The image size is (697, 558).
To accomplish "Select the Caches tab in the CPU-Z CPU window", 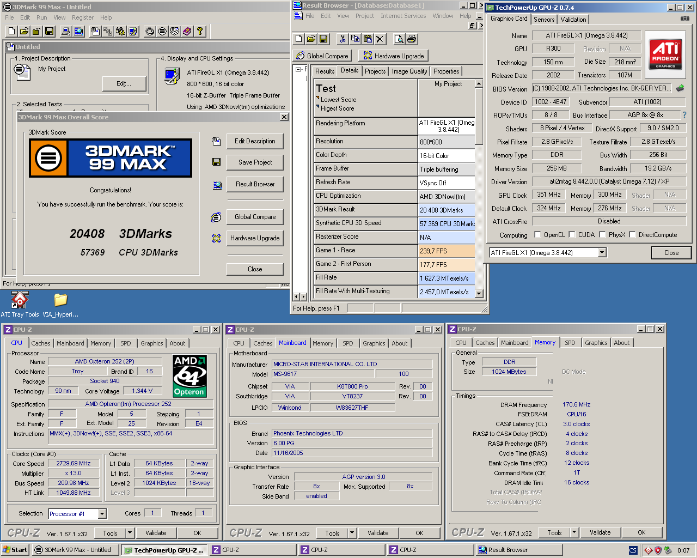I will click(40, 343).
